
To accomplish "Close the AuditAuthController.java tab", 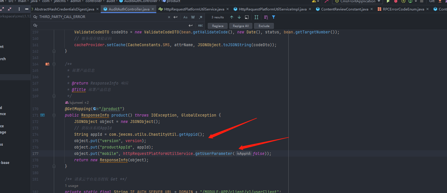I will click(x=153, y=9).
